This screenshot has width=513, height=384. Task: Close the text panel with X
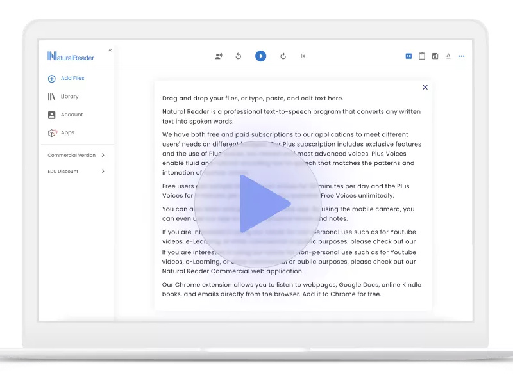(x=425, y=87)
